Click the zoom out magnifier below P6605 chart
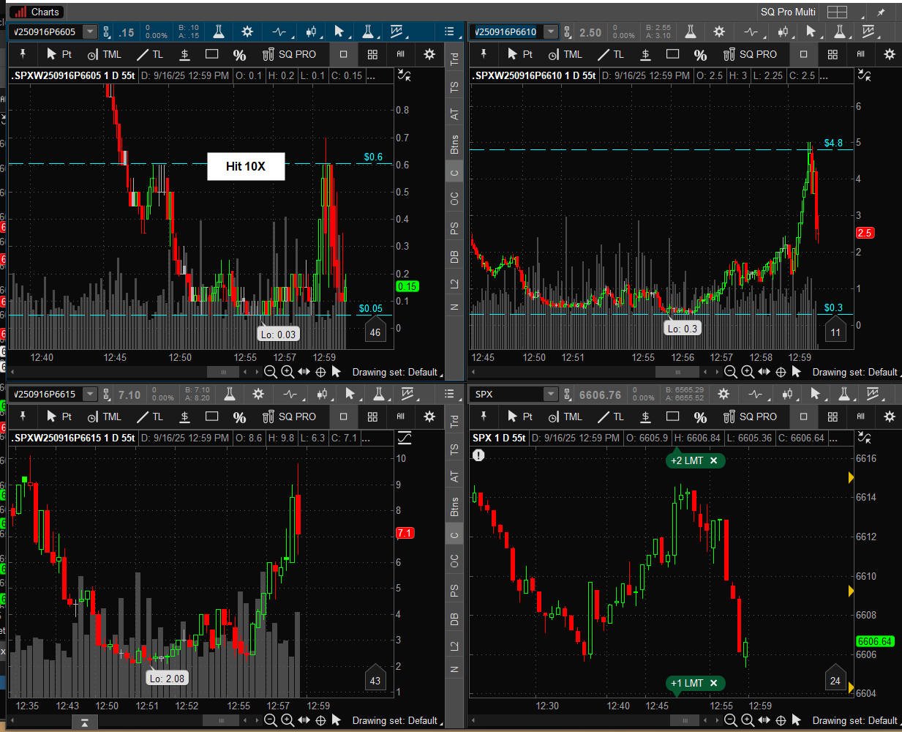The height and width of the screenshot is (732, 902). pos(271,372)
